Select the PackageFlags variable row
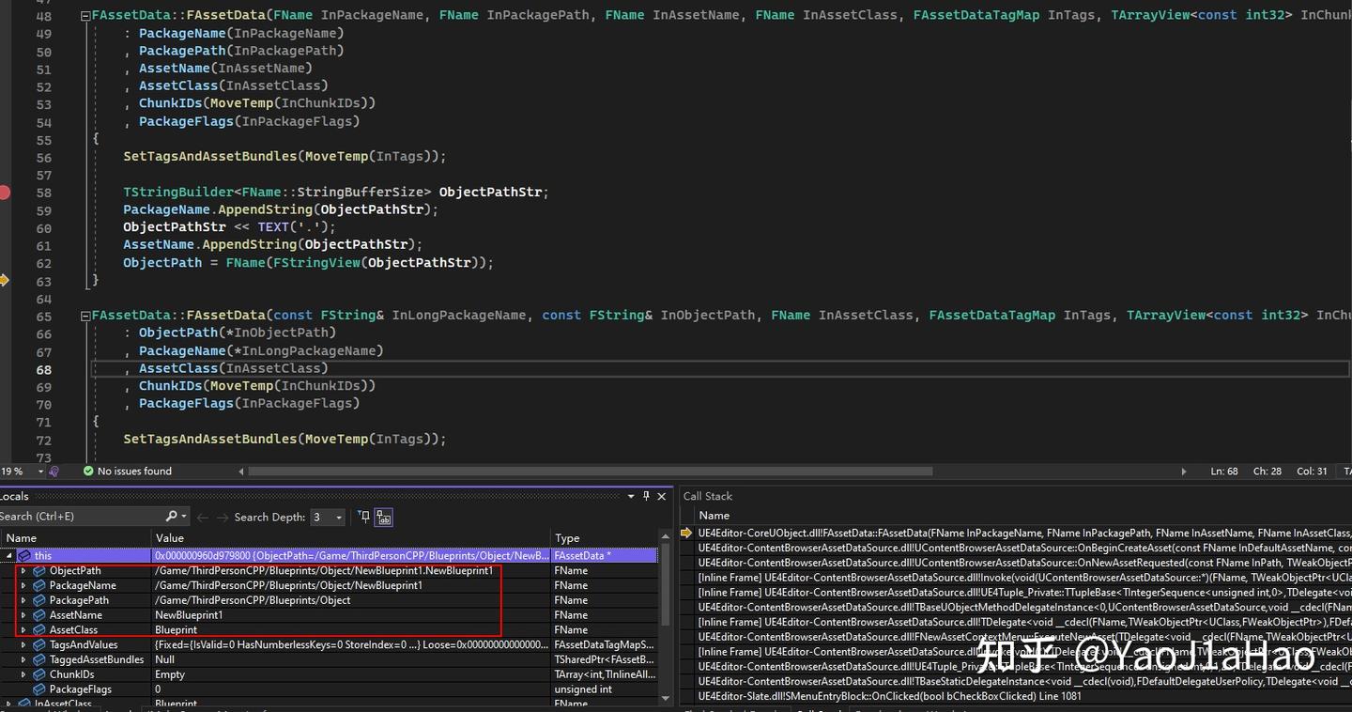Image resolution: width=1352 pixels, height=712 pixels. point(329,689)
